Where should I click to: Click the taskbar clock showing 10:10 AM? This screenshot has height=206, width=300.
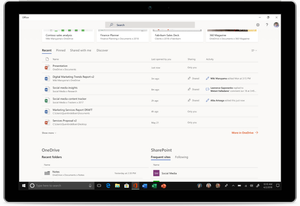[268, 186]
